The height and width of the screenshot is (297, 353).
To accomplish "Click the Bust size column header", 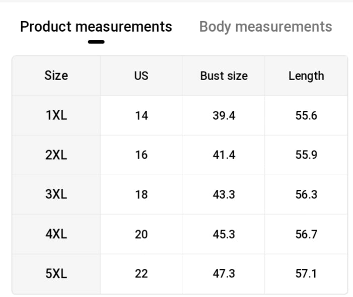I will coord(224,76).
